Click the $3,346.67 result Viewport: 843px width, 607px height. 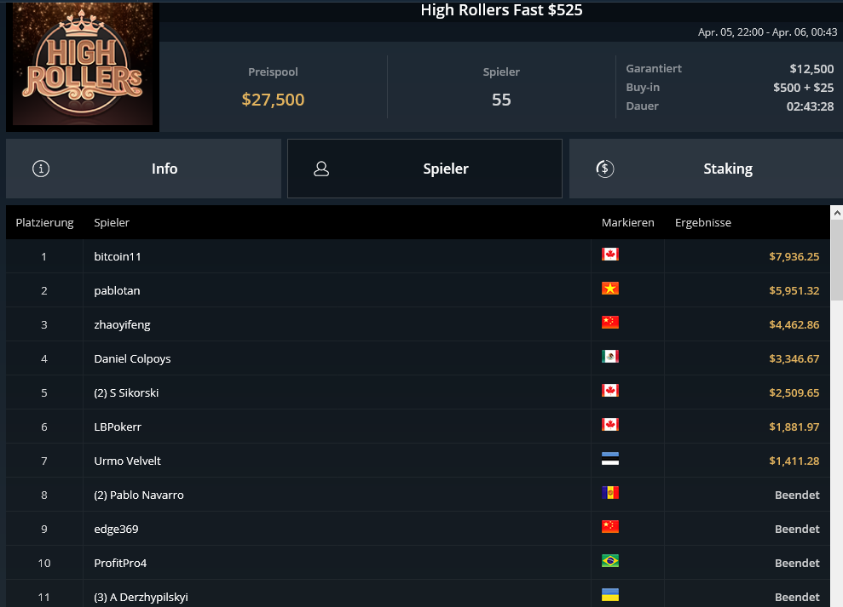pyautogui.click(x=794, y=358)
